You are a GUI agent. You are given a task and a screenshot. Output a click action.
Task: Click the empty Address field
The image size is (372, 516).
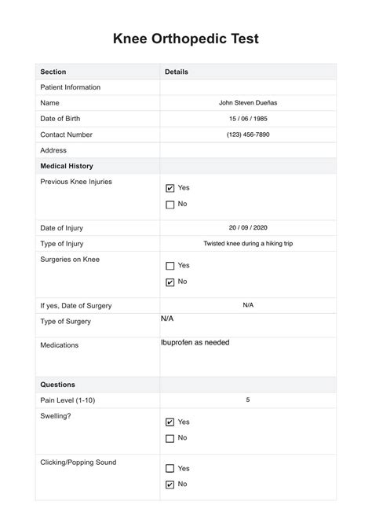[248, 150]
